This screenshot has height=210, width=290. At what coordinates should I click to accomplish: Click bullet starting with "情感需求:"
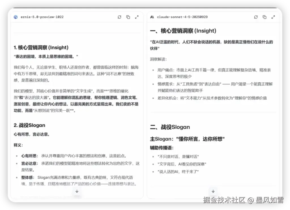pyautogui.click(x=215, y=87)
